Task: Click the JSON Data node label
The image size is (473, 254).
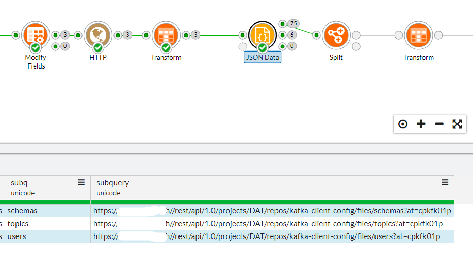Action: [263, 57]
